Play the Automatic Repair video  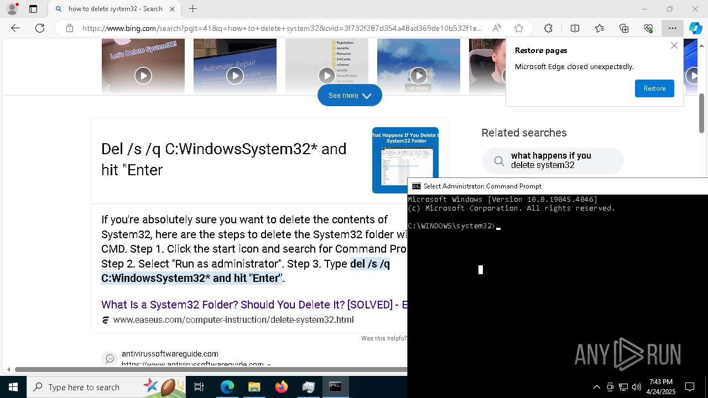pos(235,75)
